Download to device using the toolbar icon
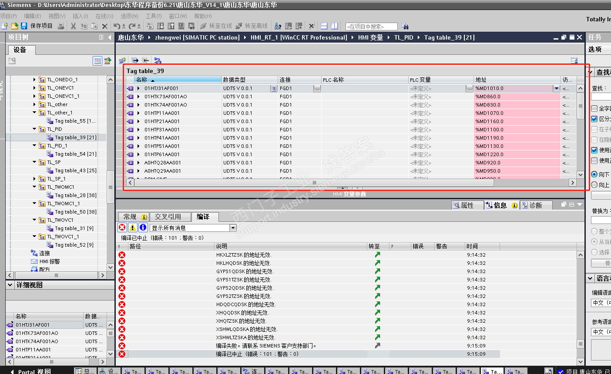Image resolution: width=611 pixels, height=374 pixels. [161, 26]
